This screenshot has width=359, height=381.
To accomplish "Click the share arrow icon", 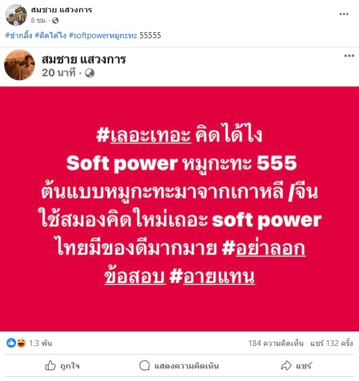I will click(x=286, y=365).
